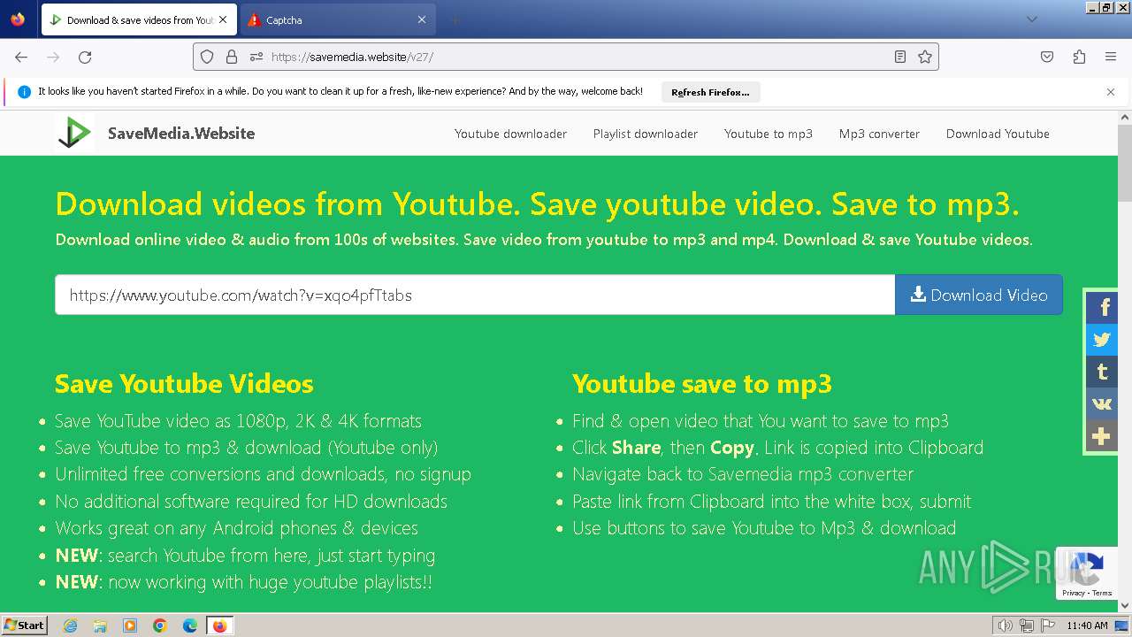The image size is (1132, 637).
Task: Go to Playlist downloader nav link
Action: point(646,134)
